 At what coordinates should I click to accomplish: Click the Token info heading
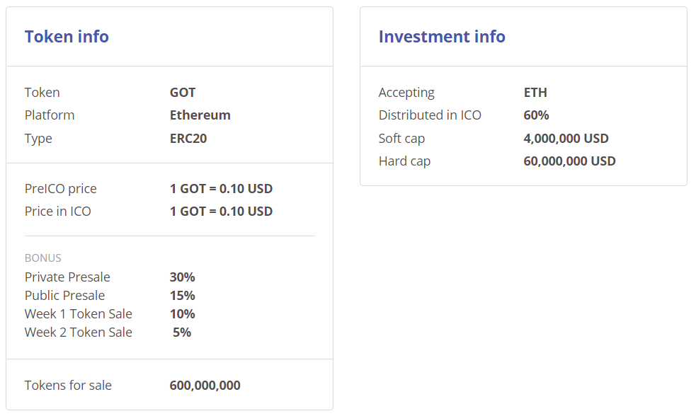point(67,37)
